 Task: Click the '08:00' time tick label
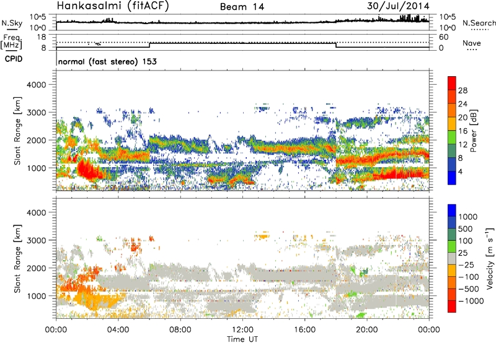pos(180,330)
